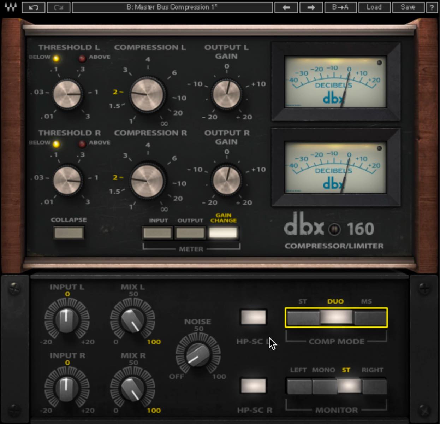440x424 pixels.
Task: Click the Threshold R ABOVE indicator light
Action: (x=82, y=144)
